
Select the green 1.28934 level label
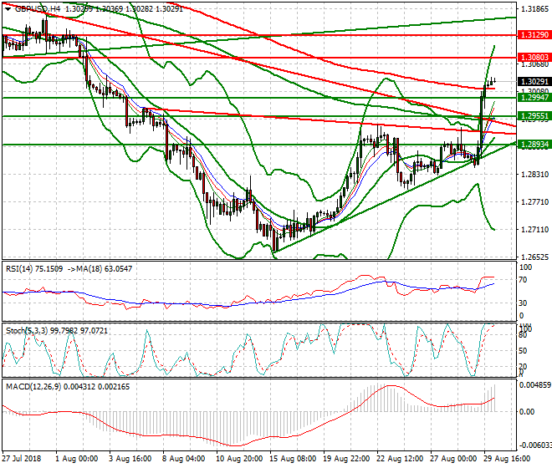click(534, 145)
